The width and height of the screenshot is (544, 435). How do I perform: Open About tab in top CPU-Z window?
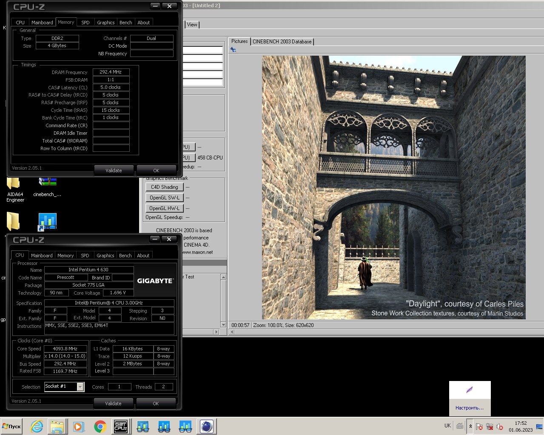(144, 23)
